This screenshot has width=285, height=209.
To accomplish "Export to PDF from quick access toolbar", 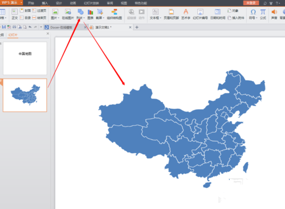I will click(9, 27).
